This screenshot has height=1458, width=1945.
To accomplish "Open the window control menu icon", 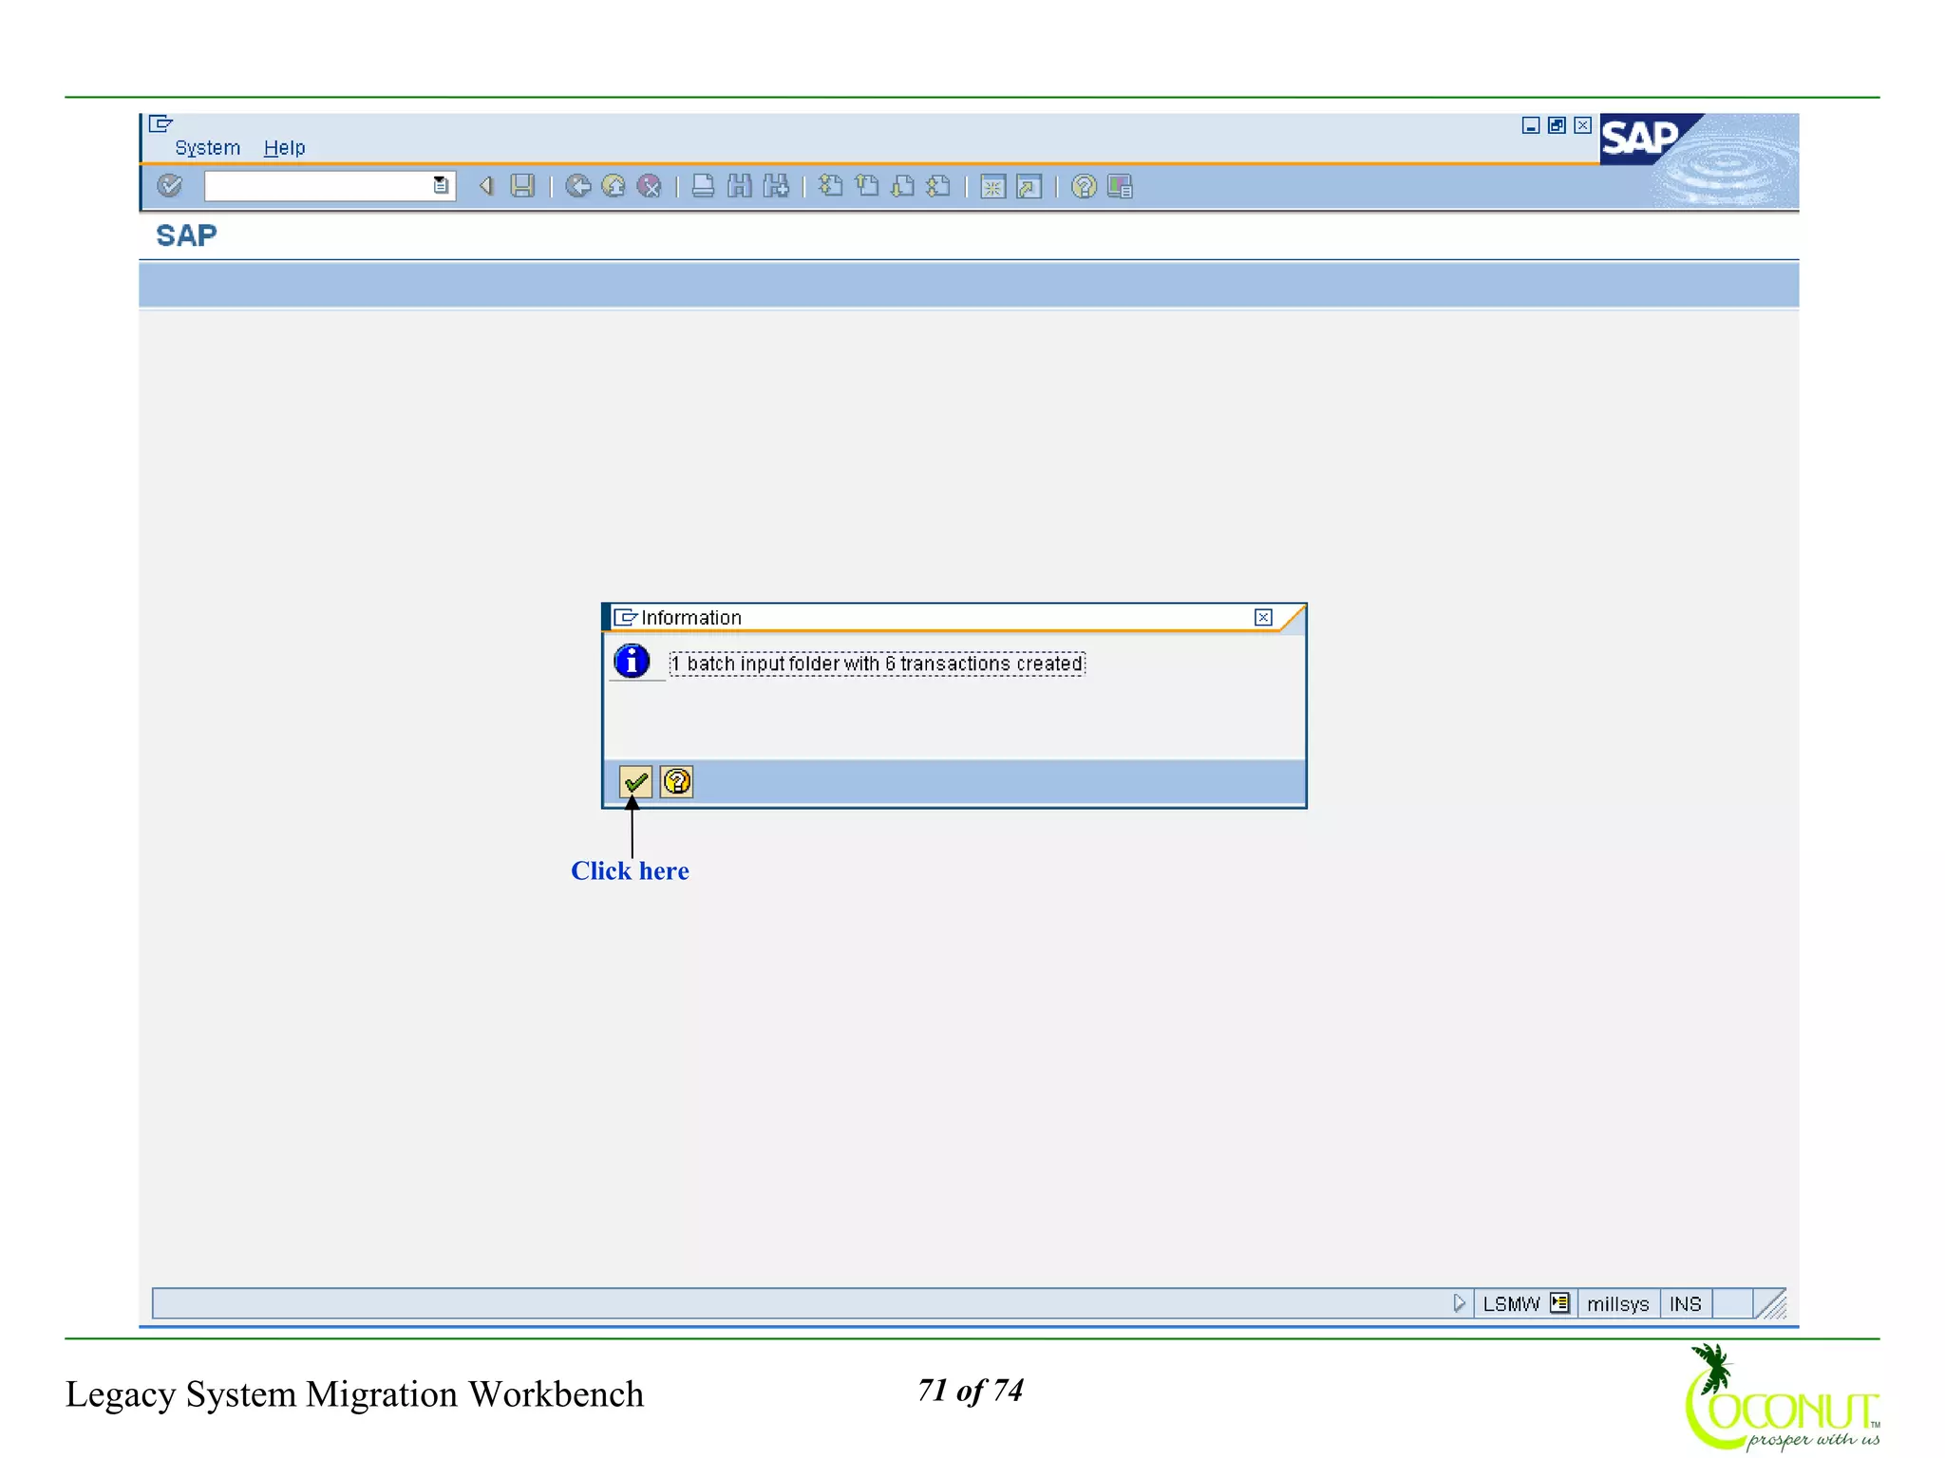I will coord(161,123).
